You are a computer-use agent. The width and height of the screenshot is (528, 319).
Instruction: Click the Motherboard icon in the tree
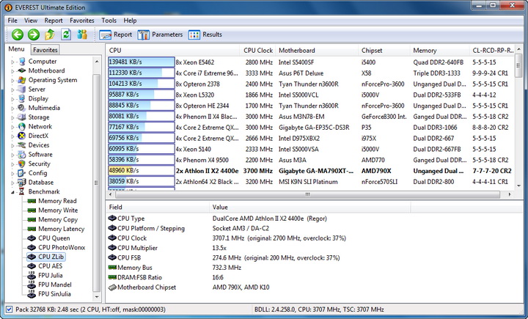(22, 70)
